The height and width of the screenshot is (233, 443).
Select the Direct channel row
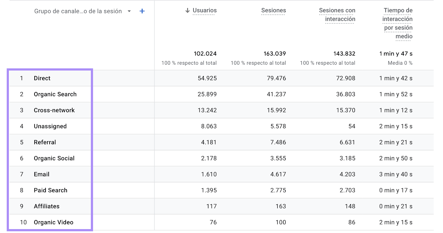click(x=42, y=78)
